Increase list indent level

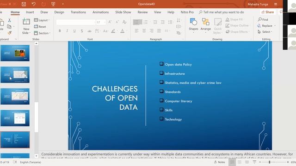162,22
